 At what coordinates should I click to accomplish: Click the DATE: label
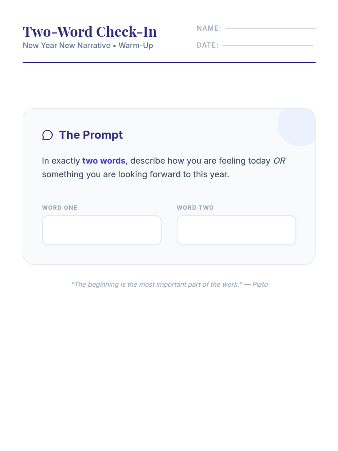(x=207, y=45)
